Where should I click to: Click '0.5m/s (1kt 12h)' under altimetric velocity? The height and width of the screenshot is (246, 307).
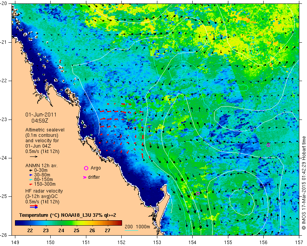42,151
